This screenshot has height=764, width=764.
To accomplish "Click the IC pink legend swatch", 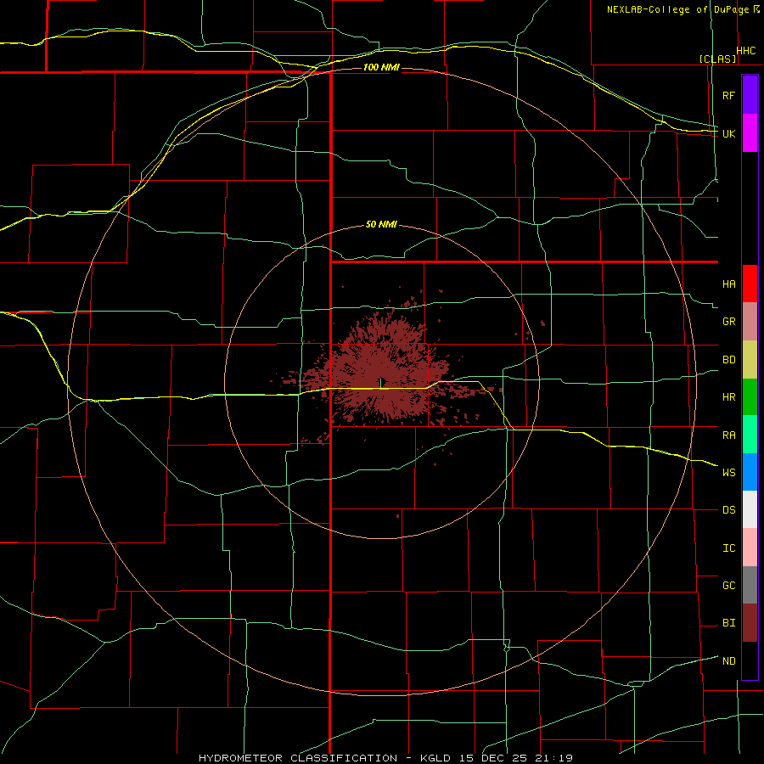I will coord(750,548).
